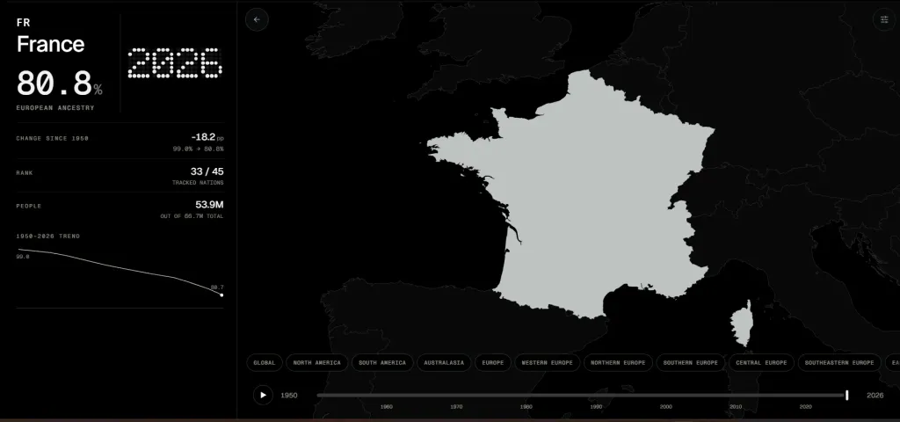Switch to the Europe region filter
The width and height of the screenshot is (900, 422).
(x=493, y=363)
